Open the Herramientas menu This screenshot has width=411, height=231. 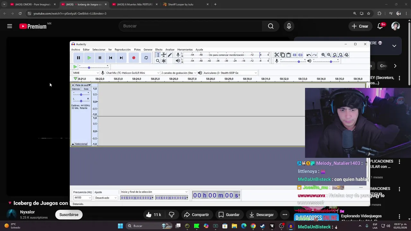185,49
